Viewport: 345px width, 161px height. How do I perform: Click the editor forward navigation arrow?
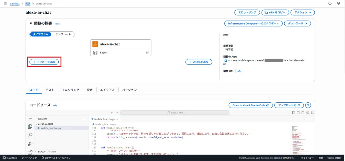(117, 113)
